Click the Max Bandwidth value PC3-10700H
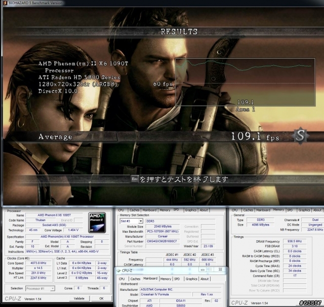 click(163, 232)
